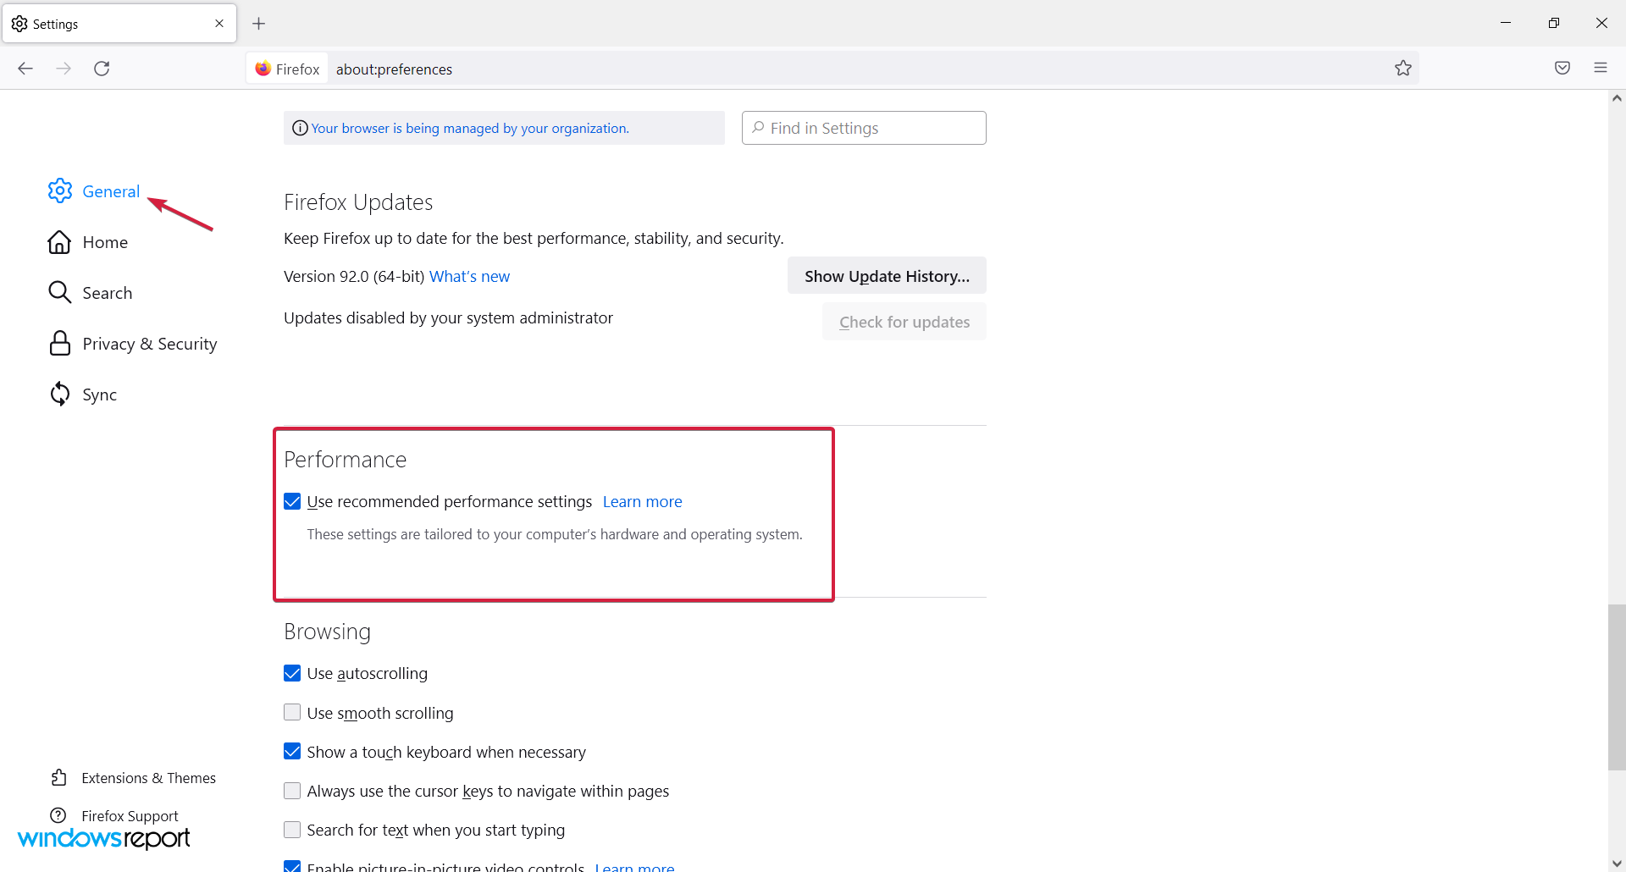
Task: Close the Settings tab
Action: click(x=219, y=24)
